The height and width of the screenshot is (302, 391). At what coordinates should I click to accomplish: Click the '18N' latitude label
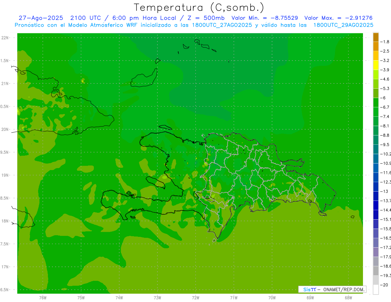(5, 221)
